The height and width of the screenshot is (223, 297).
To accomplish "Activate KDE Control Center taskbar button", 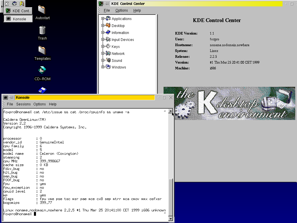I will (x=18, y=11).
